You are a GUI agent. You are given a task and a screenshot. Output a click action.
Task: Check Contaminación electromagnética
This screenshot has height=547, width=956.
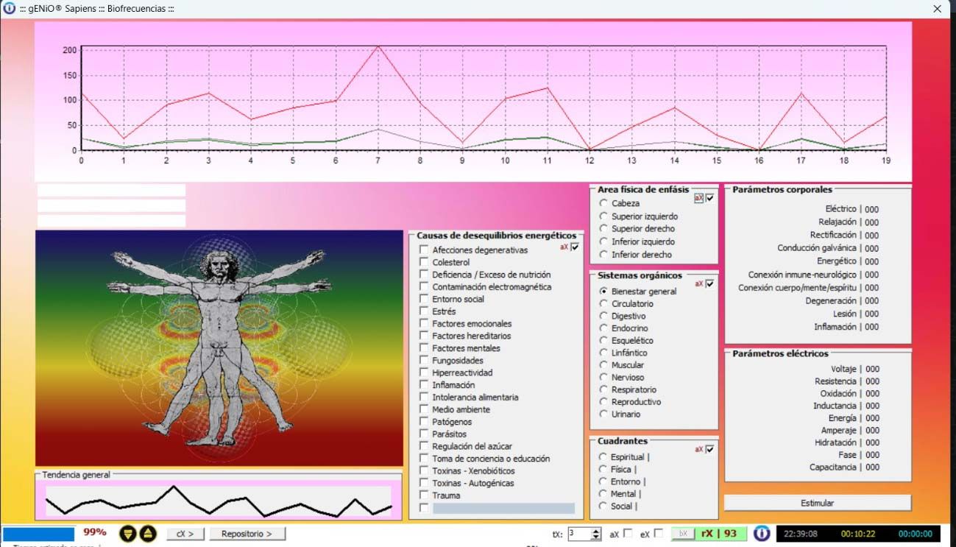coord(425,287)
